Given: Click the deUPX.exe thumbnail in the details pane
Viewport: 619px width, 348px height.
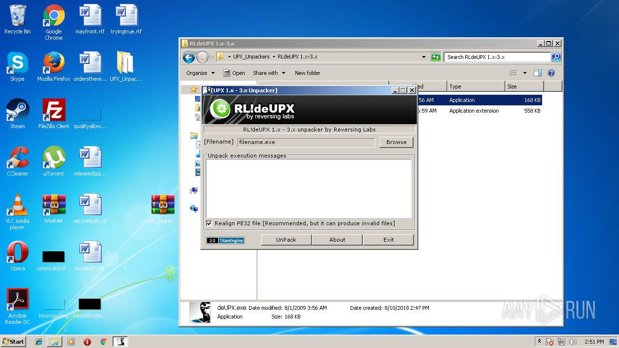Looking at the screenshot, I should tap(200, 312).
